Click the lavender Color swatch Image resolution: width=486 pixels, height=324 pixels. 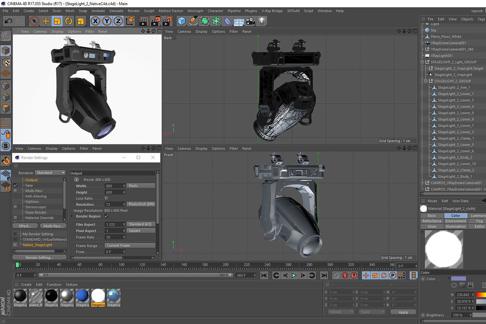coord(458,279)
